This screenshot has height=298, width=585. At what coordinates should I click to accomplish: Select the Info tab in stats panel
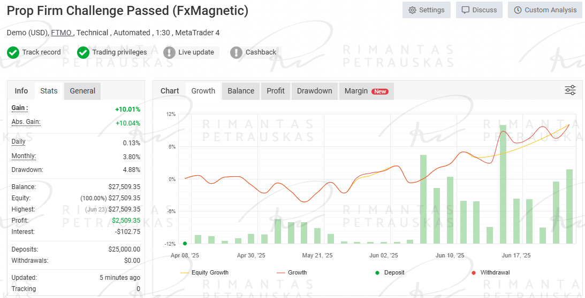(21, 91)
